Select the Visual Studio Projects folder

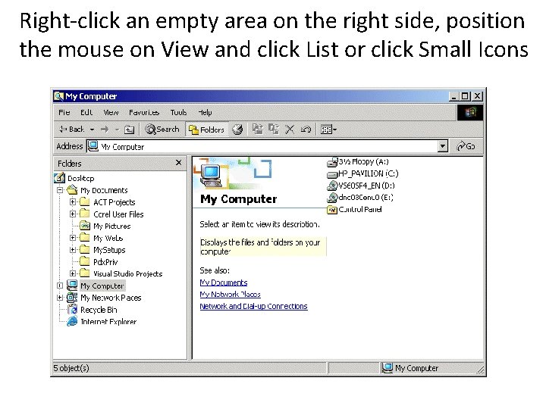tap(128, 273)
